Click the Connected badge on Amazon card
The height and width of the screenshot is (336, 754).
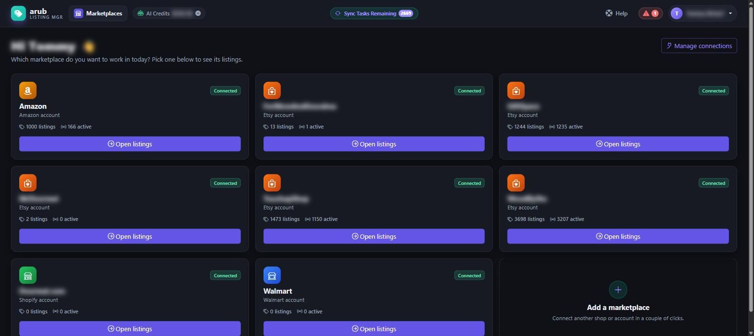(x=225, y=90)
